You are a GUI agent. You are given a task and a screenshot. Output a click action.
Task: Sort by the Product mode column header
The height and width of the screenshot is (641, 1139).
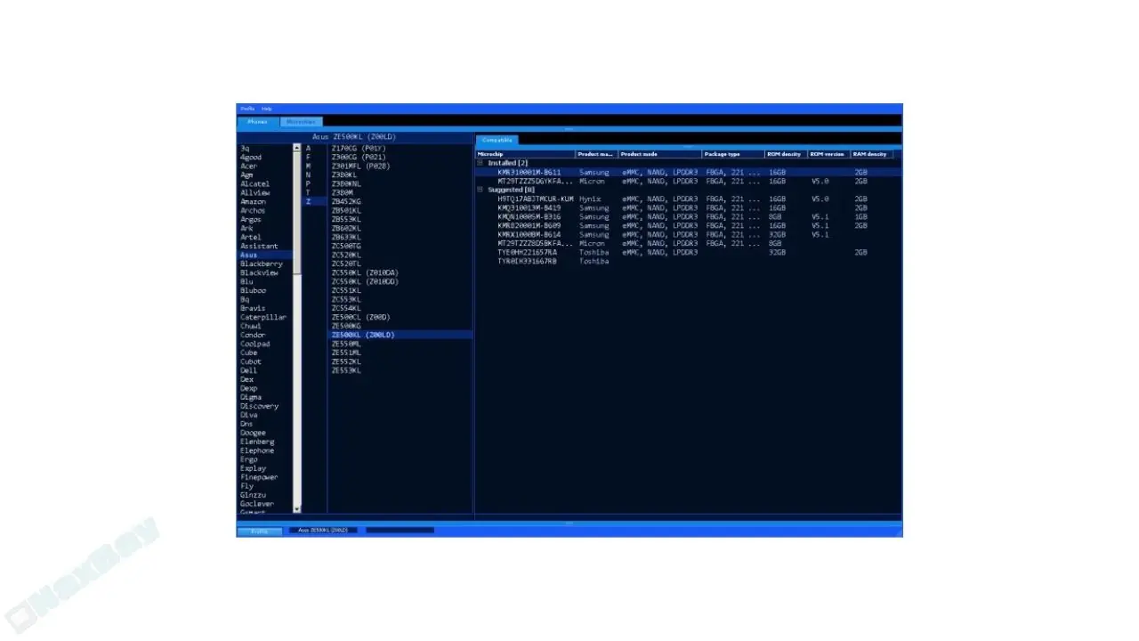click(x=660, y=154)
